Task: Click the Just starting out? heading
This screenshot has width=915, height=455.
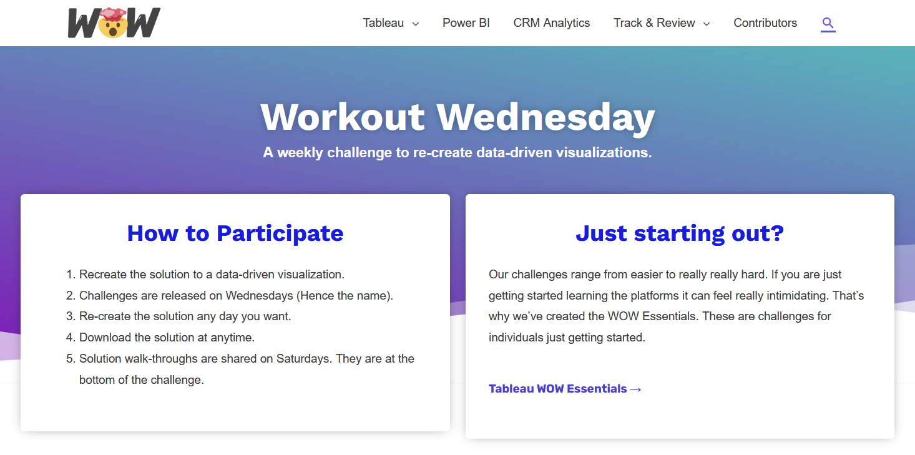Action: (x=680, y=233)
